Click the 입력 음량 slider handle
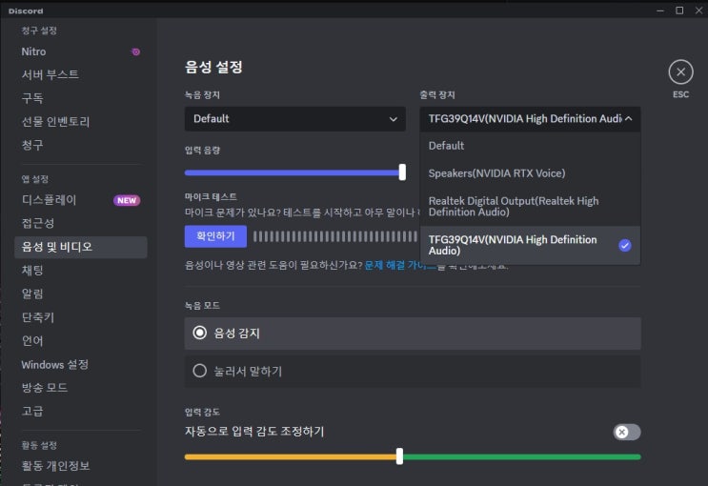This screenshot has width=708, height=486. (x=402, y=172)
